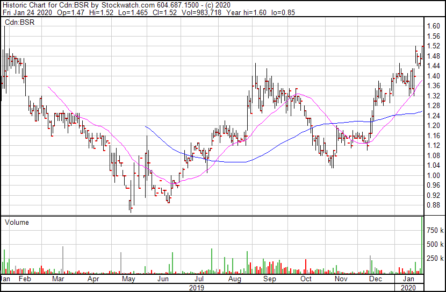Image resolution: width=446 pixels, height=292 pixels.
Task: Click the 2020 year label
Action: pos(408,288)
